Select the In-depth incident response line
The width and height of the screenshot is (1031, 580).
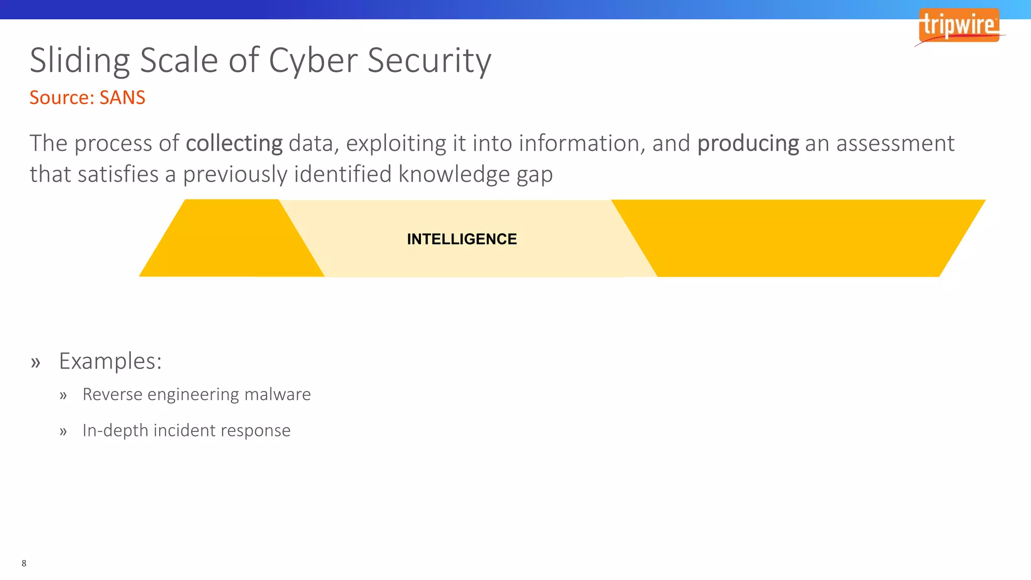click(x=186, y=430)
